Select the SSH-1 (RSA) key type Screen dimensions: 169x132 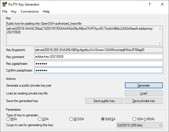coord(143,119)
